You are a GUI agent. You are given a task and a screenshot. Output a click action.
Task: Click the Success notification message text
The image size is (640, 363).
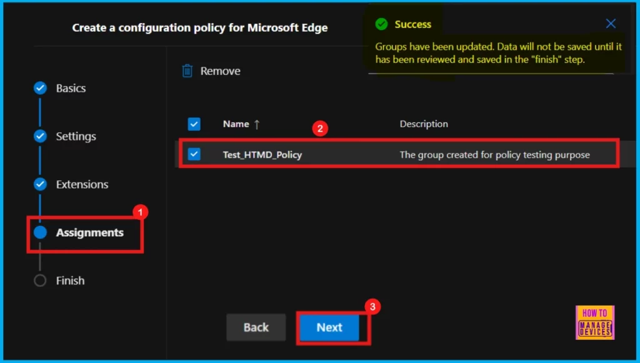point(498,53)
